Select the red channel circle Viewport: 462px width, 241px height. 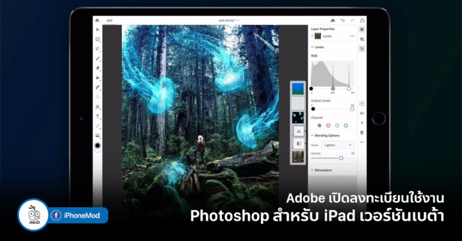coord(329,125)
